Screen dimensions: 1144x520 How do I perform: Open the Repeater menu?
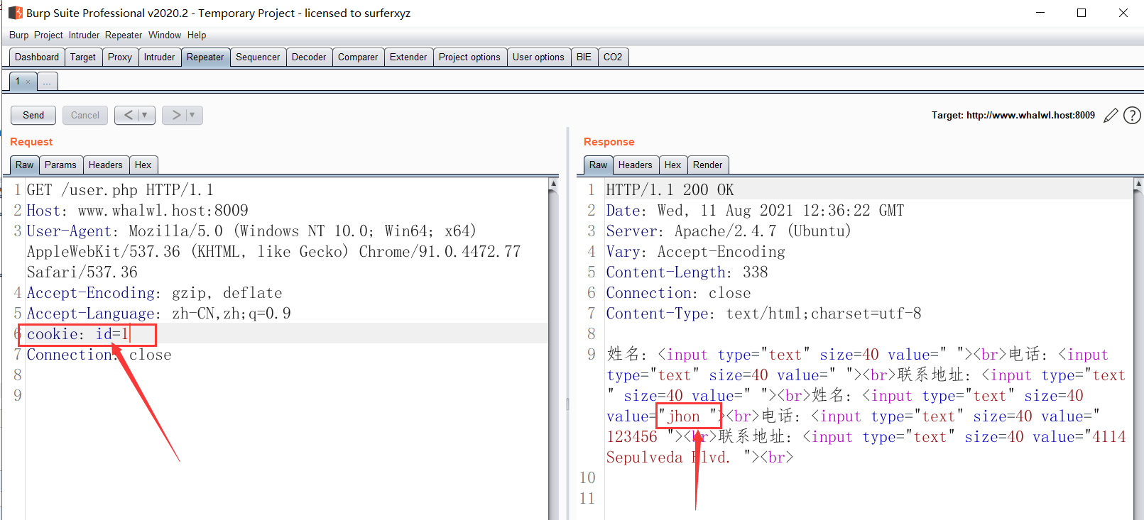[124, 35]
